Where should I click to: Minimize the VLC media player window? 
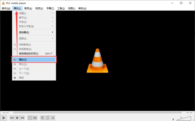click(172, 3)
